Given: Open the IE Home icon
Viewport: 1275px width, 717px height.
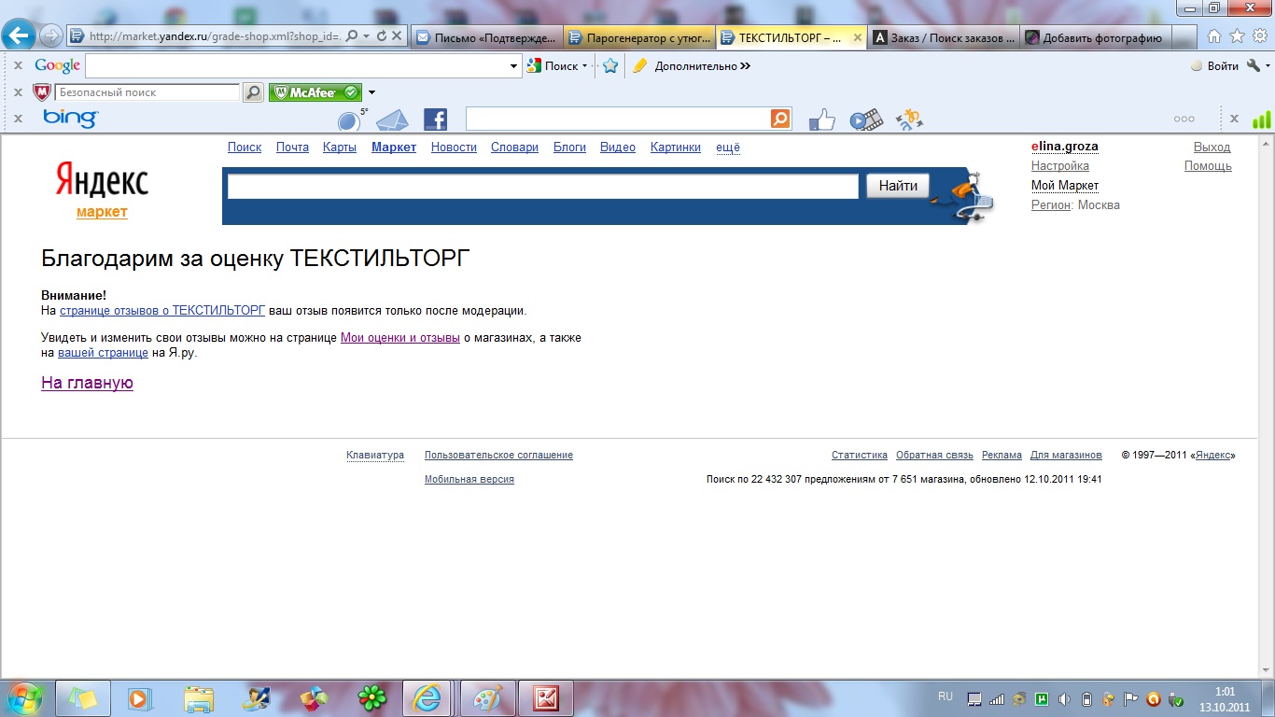Looking at the screenshot, I should coord(1214,36).
